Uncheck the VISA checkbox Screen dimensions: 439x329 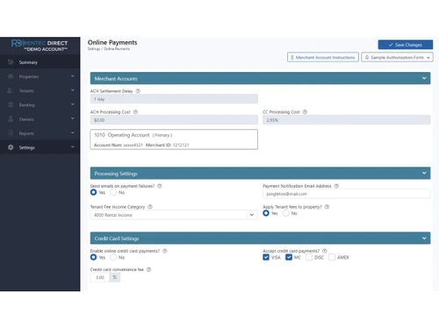pos(266,257)
